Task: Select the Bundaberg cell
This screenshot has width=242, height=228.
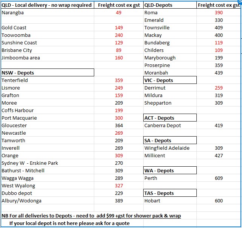Action: 170,43
